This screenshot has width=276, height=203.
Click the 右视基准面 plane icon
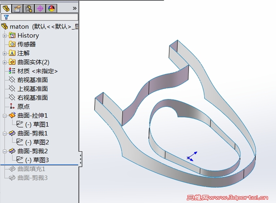point(12,97)
